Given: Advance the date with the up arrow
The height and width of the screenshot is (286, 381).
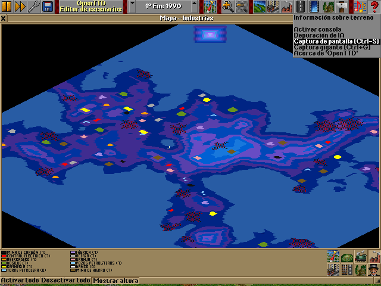Looking at the screenshot, I should (195, 7).
